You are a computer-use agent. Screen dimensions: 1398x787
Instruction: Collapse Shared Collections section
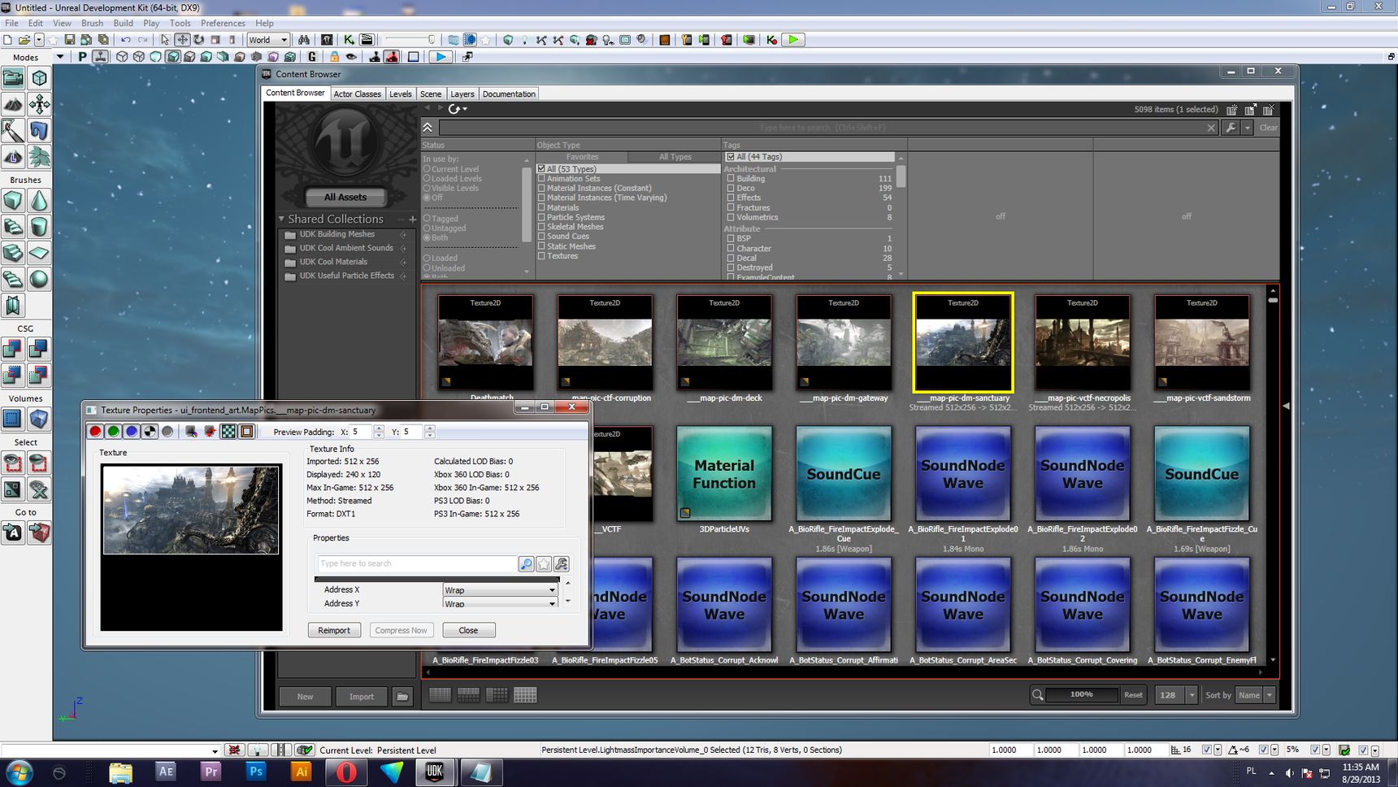281,219
